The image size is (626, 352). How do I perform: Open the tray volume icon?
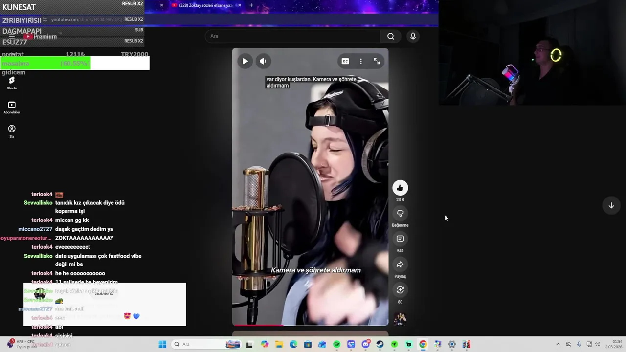pyautogui.click(x=597, y=344)
